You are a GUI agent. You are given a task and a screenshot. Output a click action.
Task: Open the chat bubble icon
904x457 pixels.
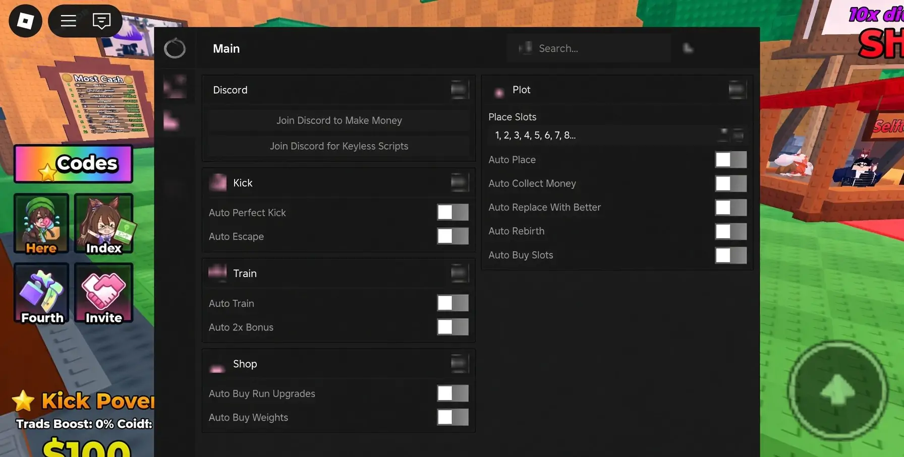pyautogui.click(x=101, y=21)
